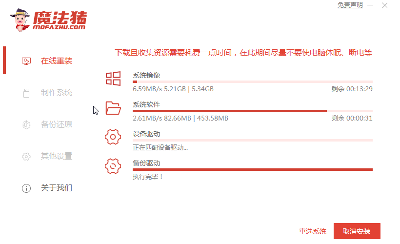
Task: Click the 备份还原 sidebar icon
Action: (26, 124)
